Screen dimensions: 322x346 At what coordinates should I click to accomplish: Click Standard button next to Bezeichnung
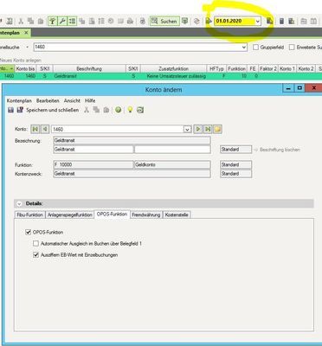tap(235, 150)
